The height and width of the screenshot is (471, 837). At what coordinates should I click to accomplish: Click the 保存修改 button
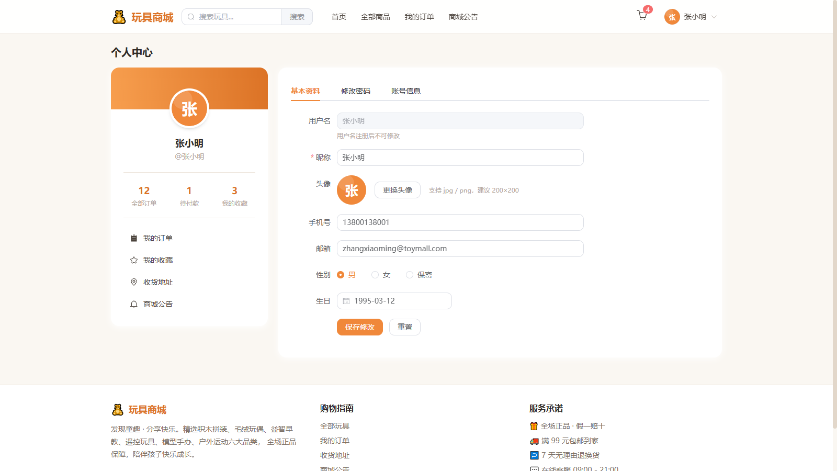pos(360,327)
